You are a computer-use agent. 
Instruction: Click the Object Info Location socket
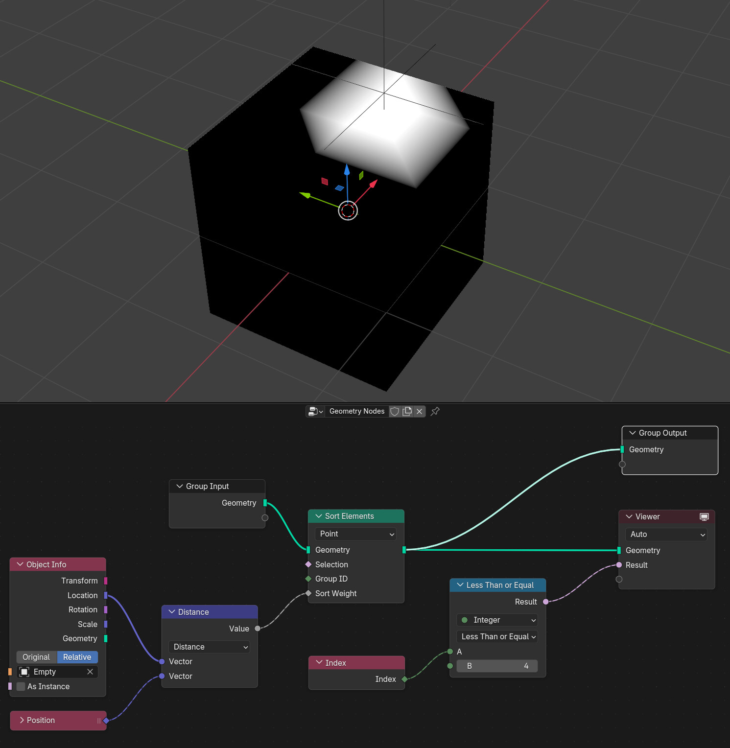coord(106,595)
